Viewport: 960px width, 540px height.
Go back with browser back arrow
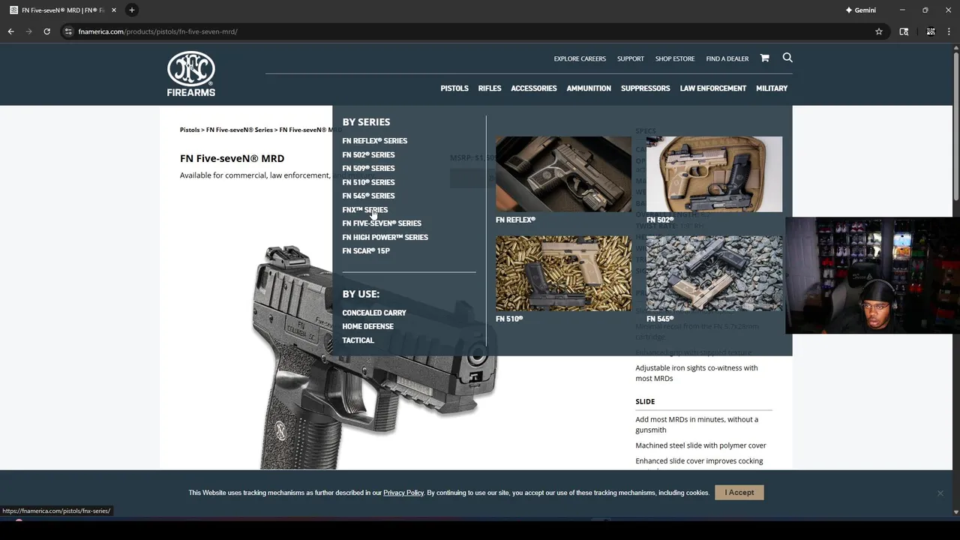pos(10,31)
